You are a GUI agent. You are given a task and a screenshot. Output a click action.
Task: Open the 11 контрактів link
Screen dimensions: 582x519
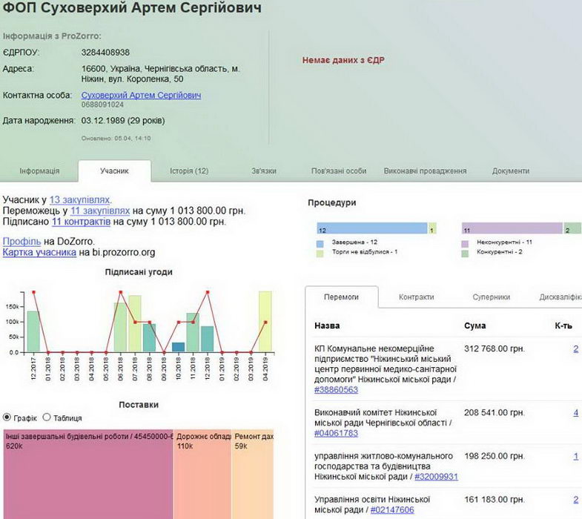(x=81, y=222)
